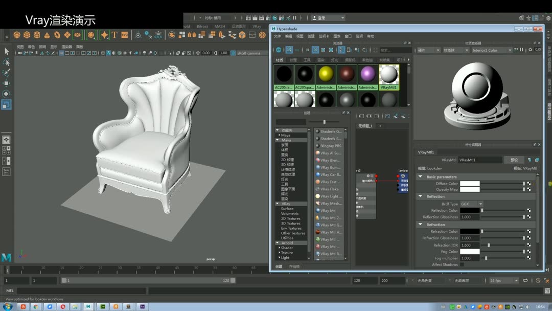Click the VRay Car Paint material entry
This screenshot has height=311, width=552.
330,174
